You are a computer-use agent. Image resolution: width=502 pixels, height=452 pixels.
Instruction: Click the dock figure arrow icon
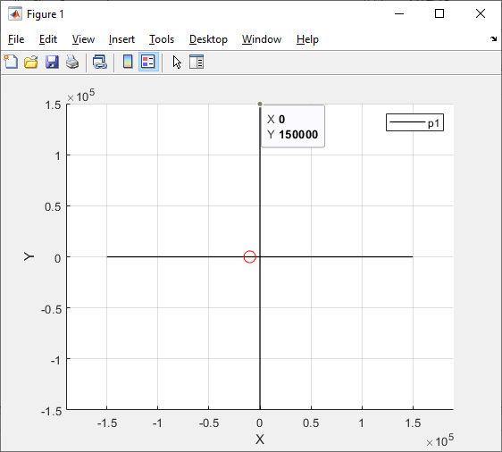(493, 38)
